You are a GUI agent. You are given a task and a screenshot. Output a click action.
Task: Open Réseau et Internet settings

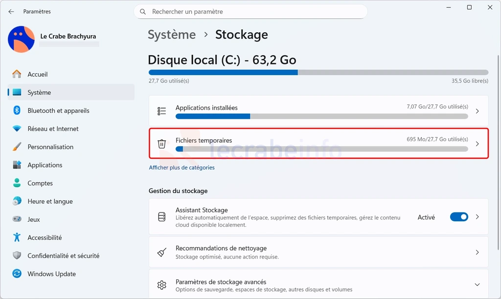click(x=71, y=128)
